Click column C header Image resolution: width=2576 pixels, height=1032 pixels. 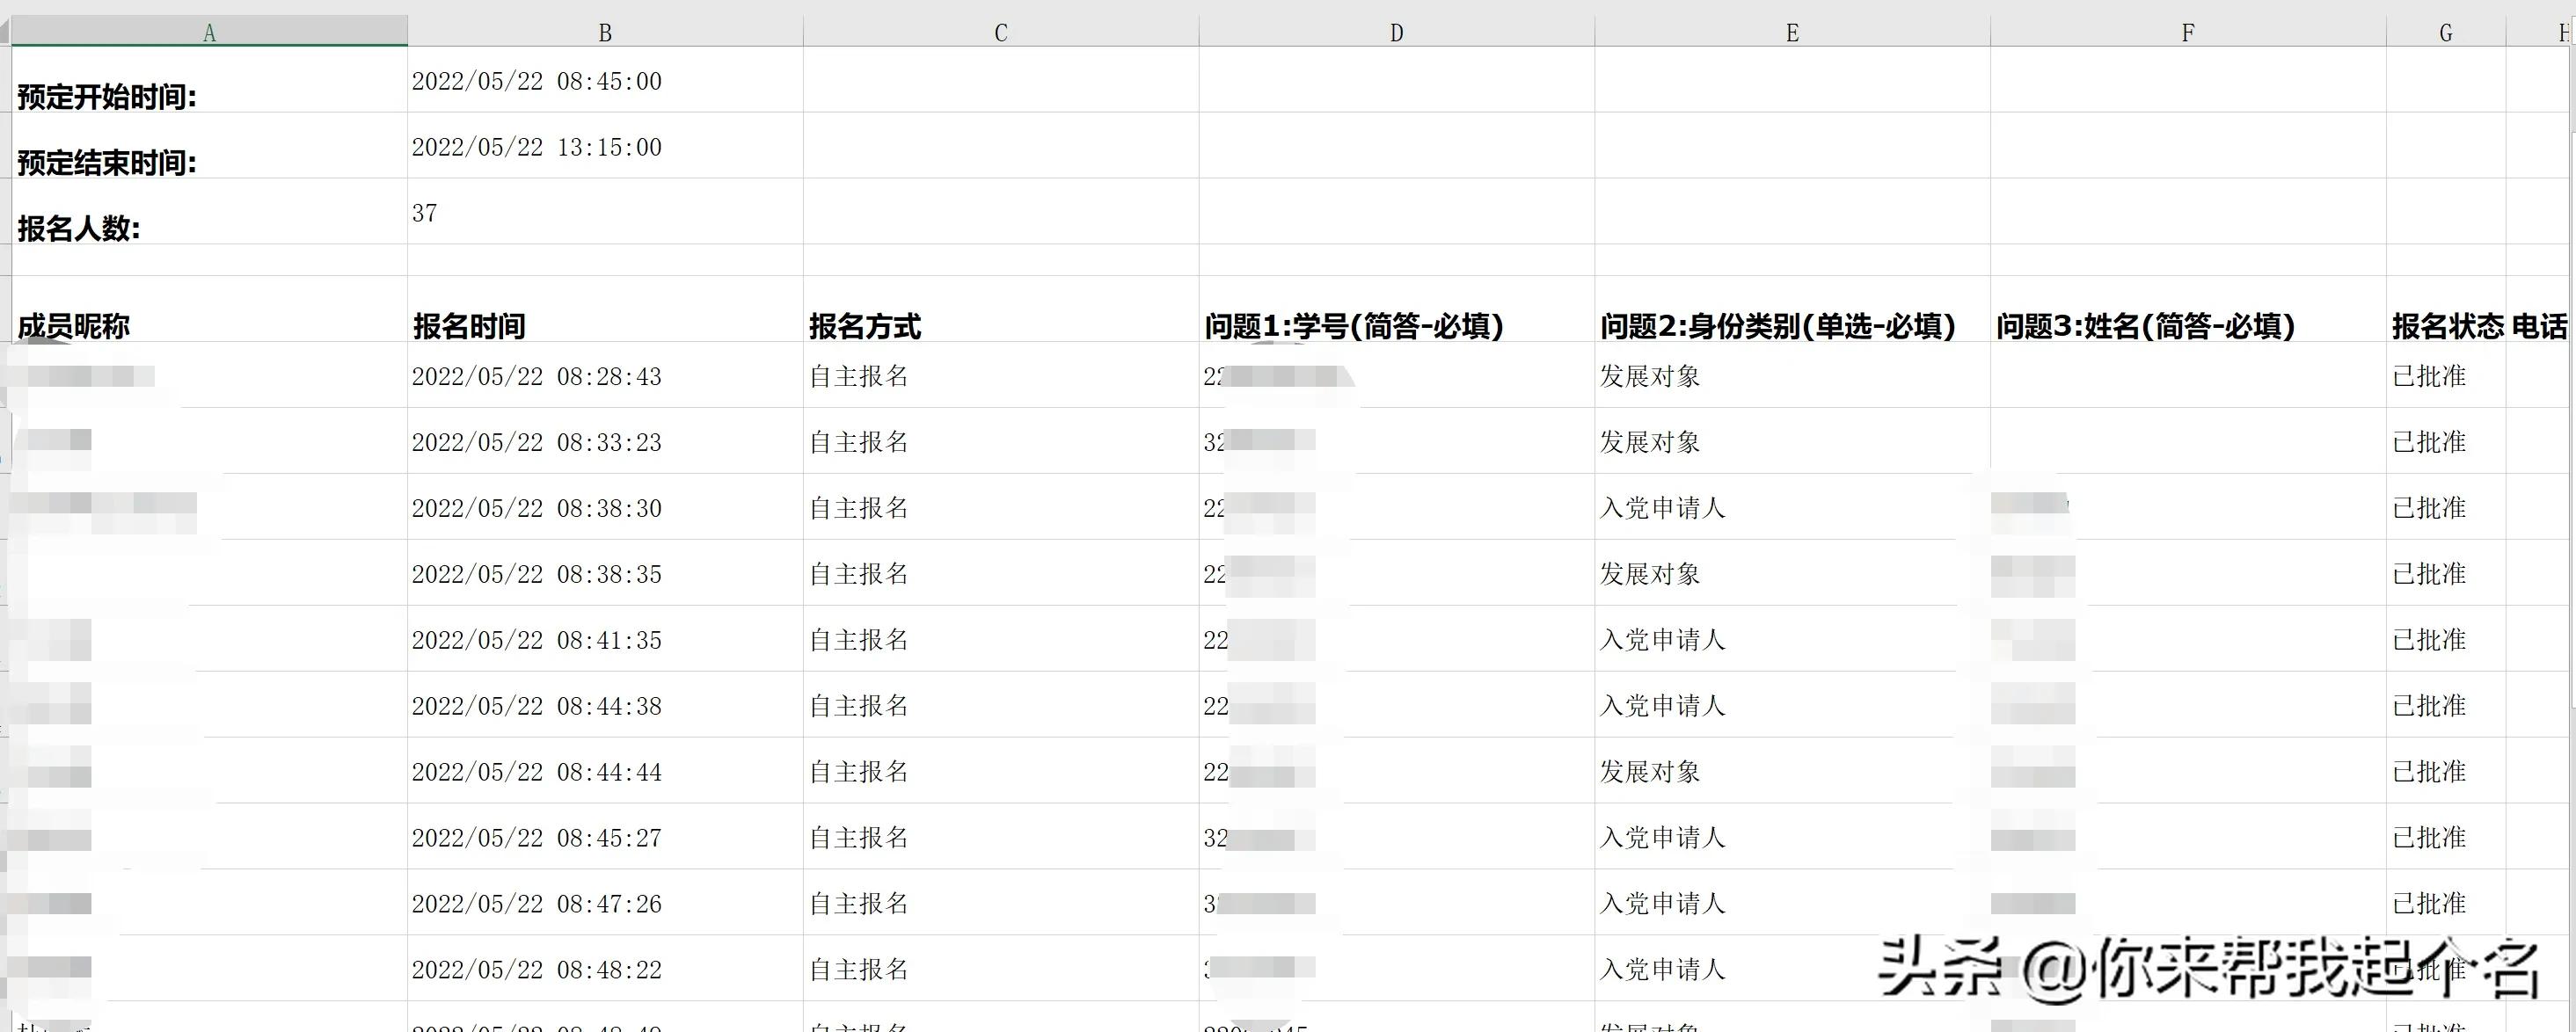point(1000,32)
